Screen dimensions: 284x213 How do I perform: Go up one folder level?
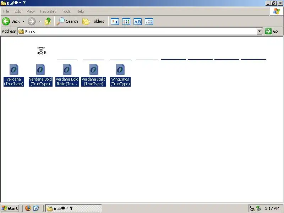click(48, 21)
